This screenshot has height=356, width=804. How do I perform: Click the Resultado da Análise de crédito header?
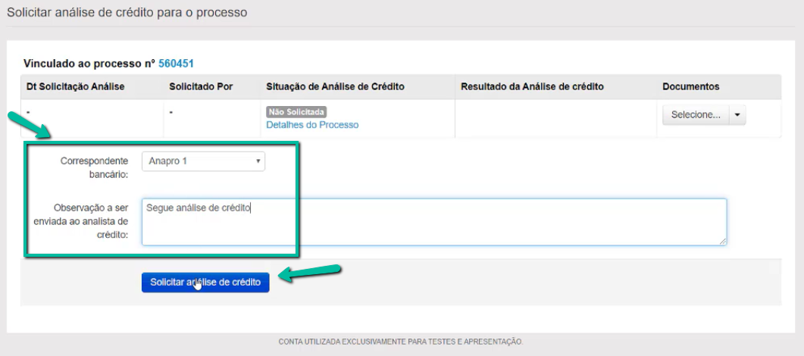pyautogui.click(x=532, y=87)
